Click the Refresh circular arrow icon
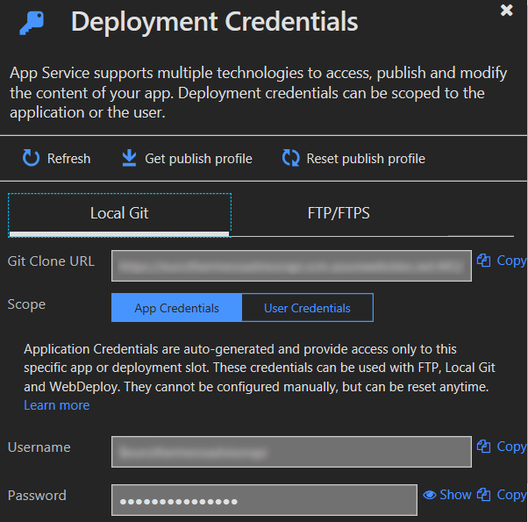Image resolution: width=528 pixels, height=522 pixels. click(x=31, y=158)
